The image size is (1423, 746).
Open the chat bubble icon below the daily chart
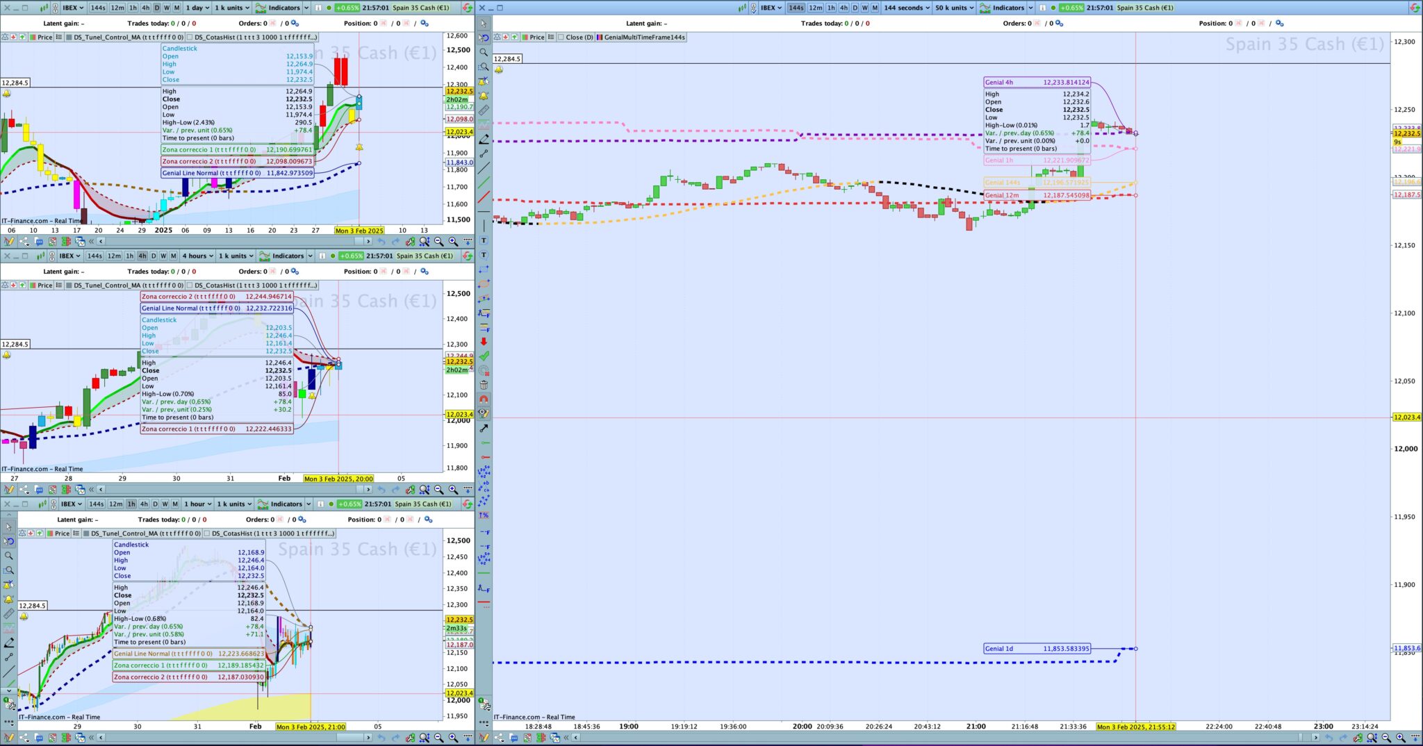point(39,242)
